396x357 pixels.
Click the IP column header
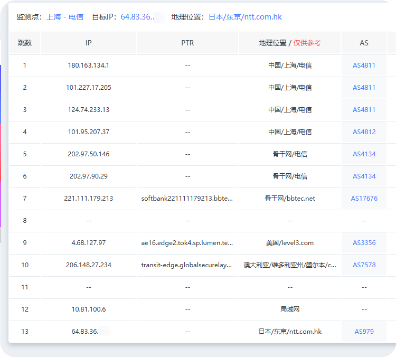88,43
